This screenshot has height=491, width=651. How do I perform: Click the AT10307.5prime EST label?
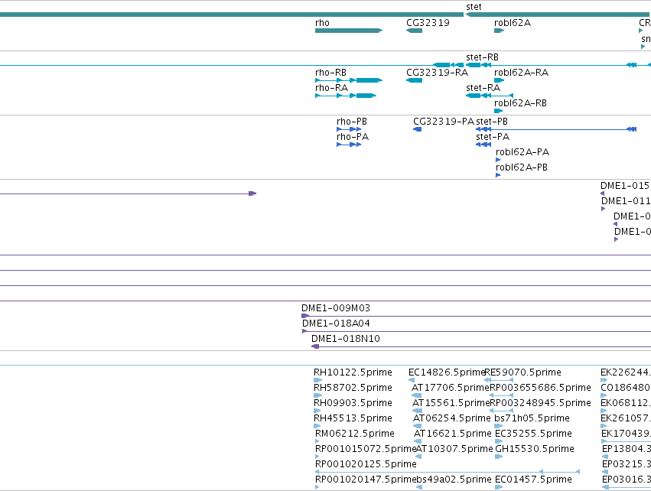454,449
